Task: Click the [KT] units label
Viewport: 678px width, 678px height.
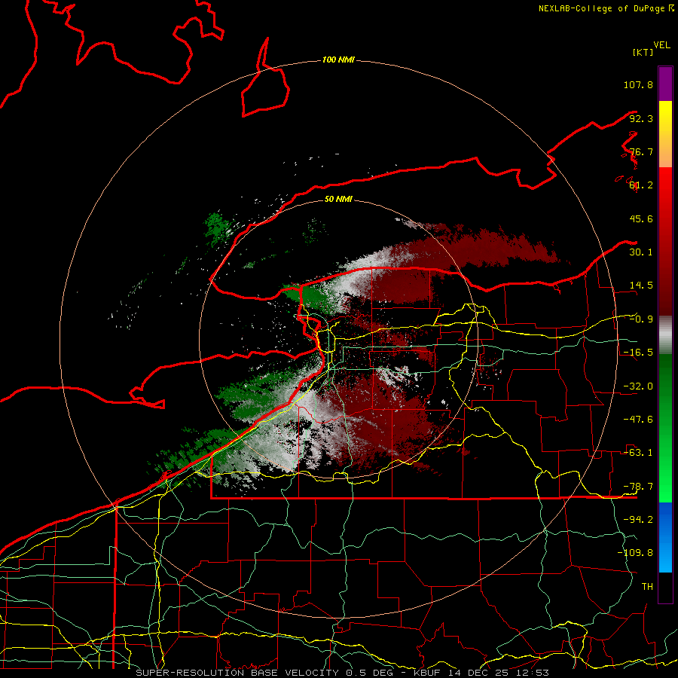Action: pyautogui.click(x=643, y=52)
